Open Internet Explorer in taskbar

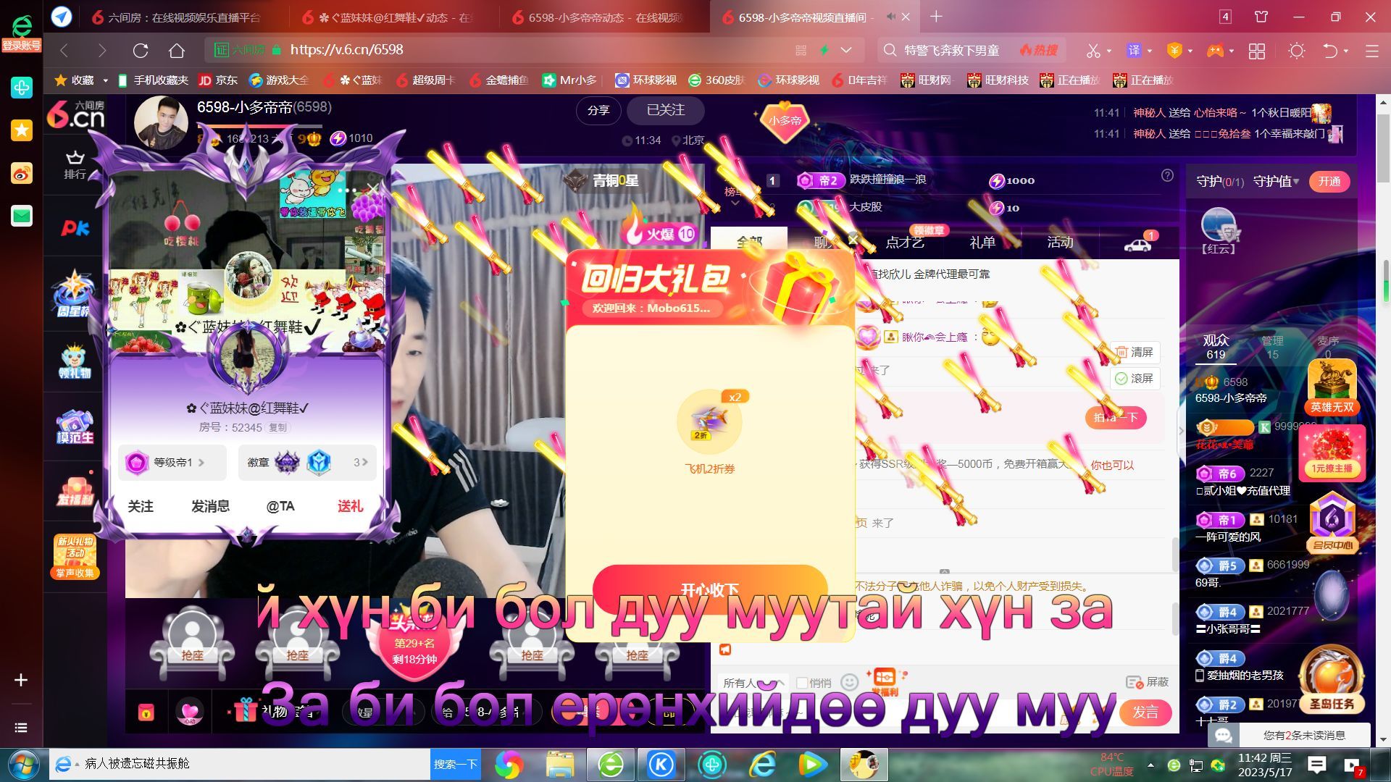(x=762, y=765)
